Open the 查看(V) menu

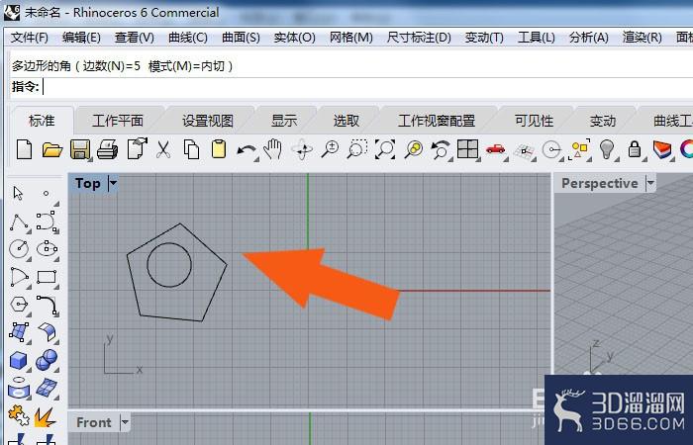pos(135,38)
